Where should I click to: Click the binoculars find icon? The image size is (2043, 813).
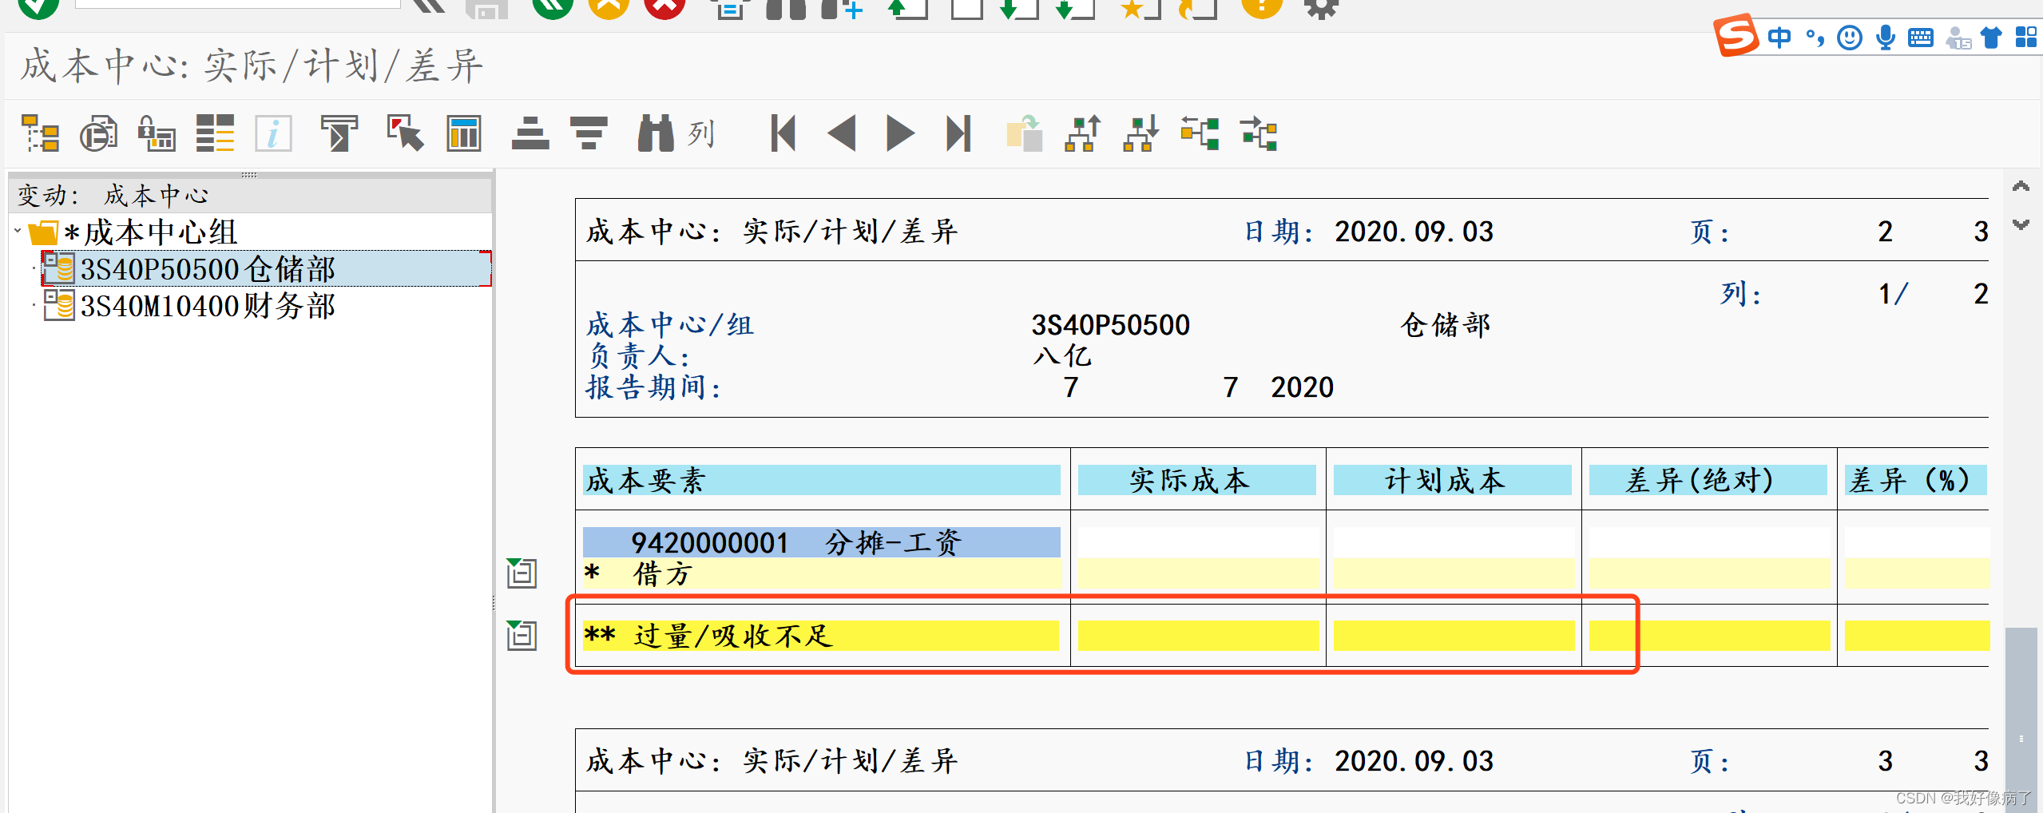coord(656,133)
